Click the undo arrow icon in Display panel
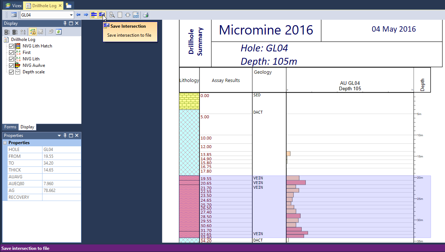Viewport: 445px width, 252px height. coord(51,32)
